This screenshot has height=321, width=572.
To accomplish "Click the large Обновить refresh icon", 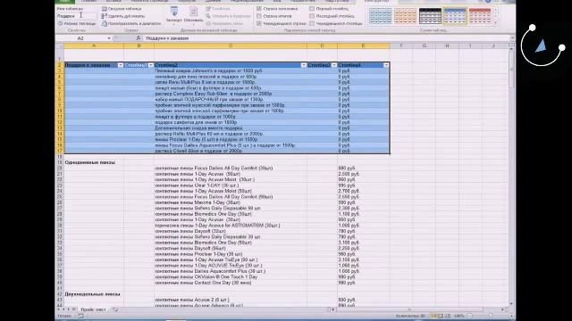I will 193,12.
